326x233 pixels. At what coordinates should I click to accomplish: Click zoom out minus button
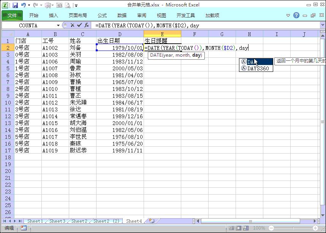tap(271, 228)
